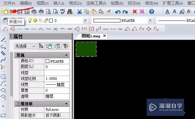
Task: Undo the last action
Action: (x=118, y=12)
